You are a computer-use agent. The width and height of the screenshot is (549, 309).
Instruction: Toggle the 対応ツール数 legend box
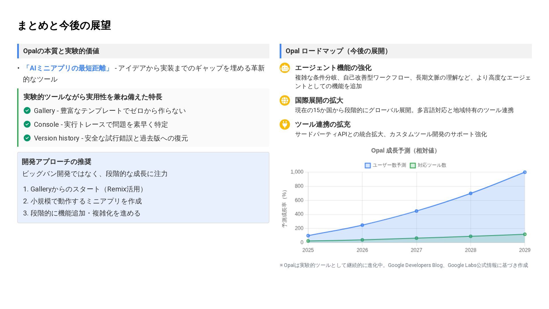413,165
